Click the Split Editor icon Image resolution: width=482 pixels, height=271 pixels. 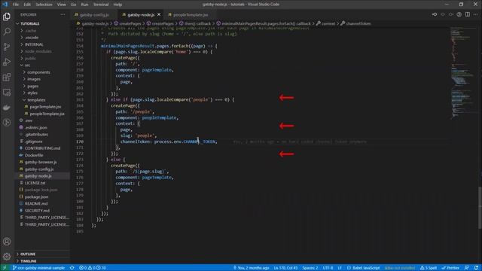click(x=467, y=14)
